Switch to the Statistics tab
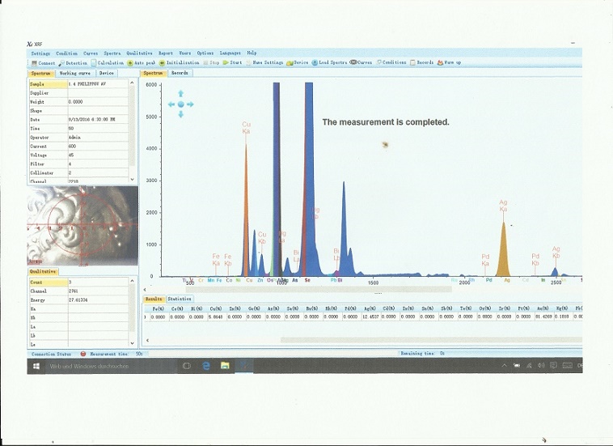 click(x=180, y=299)
